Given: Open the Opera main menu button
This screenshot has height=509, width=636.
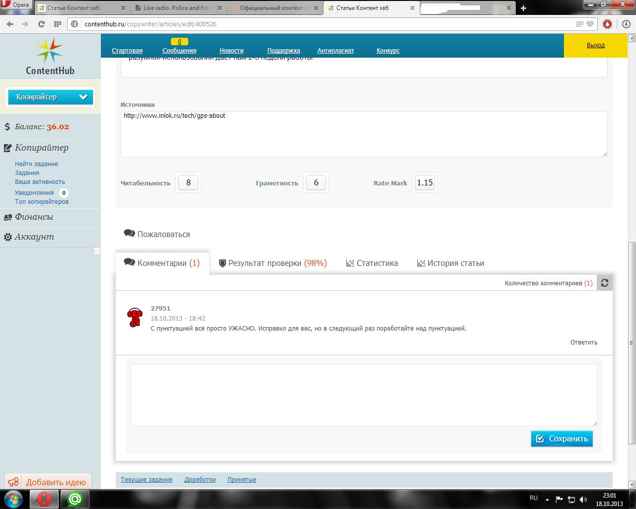Looking at the screenshot, I should point(16,5).
